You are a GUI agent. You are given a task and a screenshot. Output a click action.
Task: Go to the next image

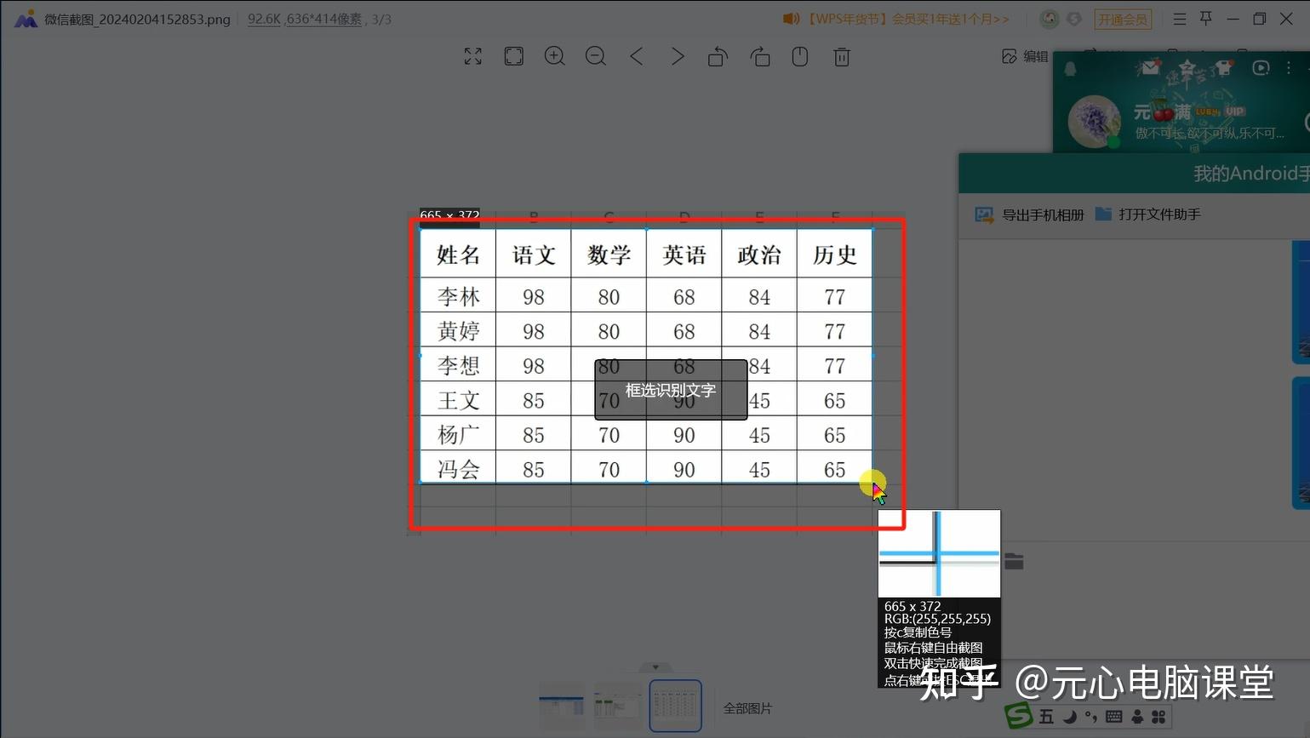tap(677, 56)
